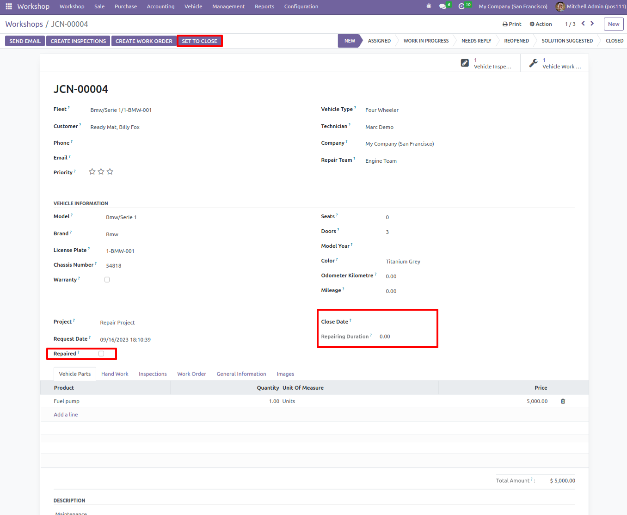
Task: Switch to the Hand Work tab
Action: tap(115, 374)
